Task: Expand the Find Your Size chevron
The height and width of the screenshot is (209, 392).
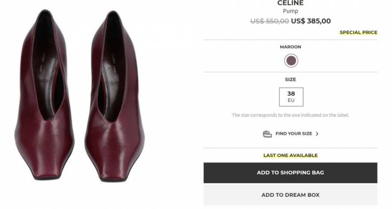Action: coord(317,134)
